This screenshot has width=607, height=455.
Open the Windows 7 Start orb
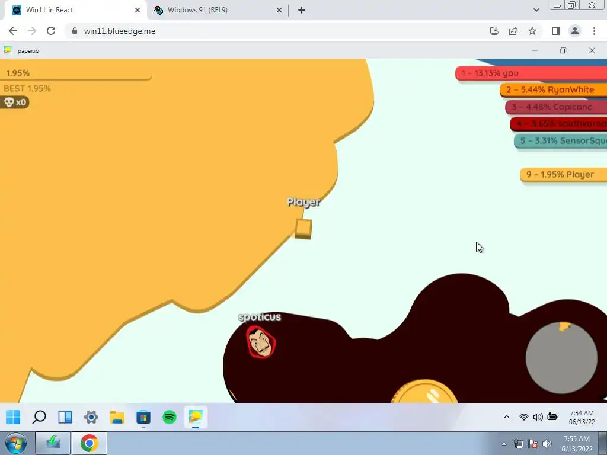16,443
